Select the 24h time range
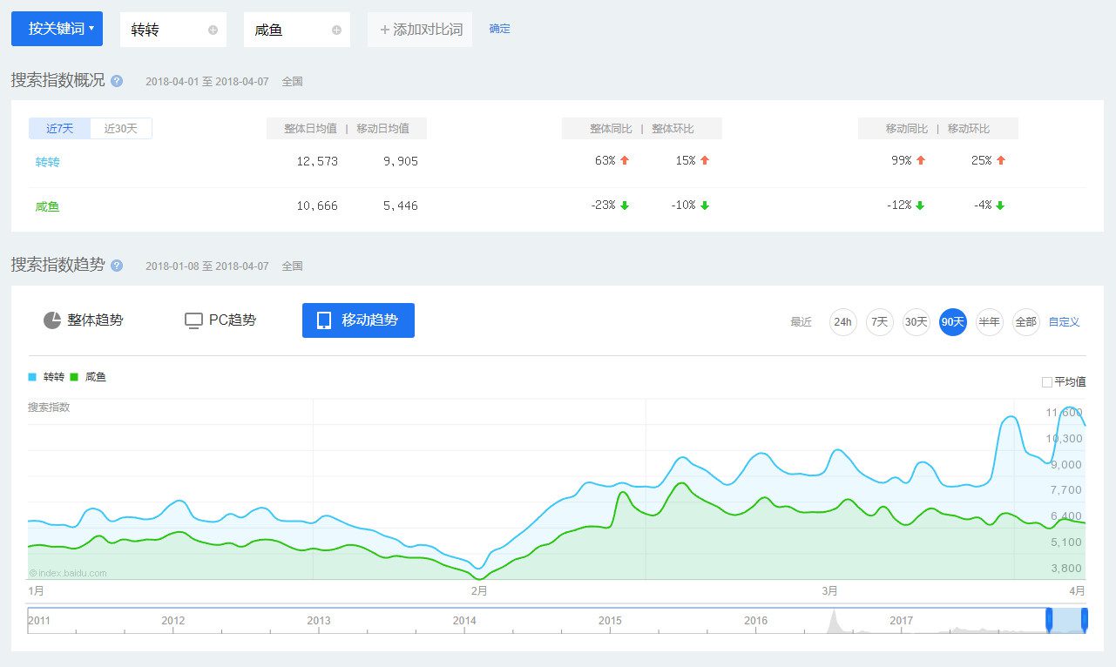Image resolution: width=1116 pixels, height=667 pixels. coord(843,322)
